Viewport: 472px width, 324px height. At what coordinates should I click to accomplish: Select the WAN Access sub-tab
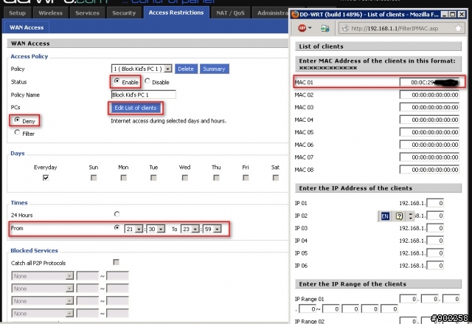(27, 27)
